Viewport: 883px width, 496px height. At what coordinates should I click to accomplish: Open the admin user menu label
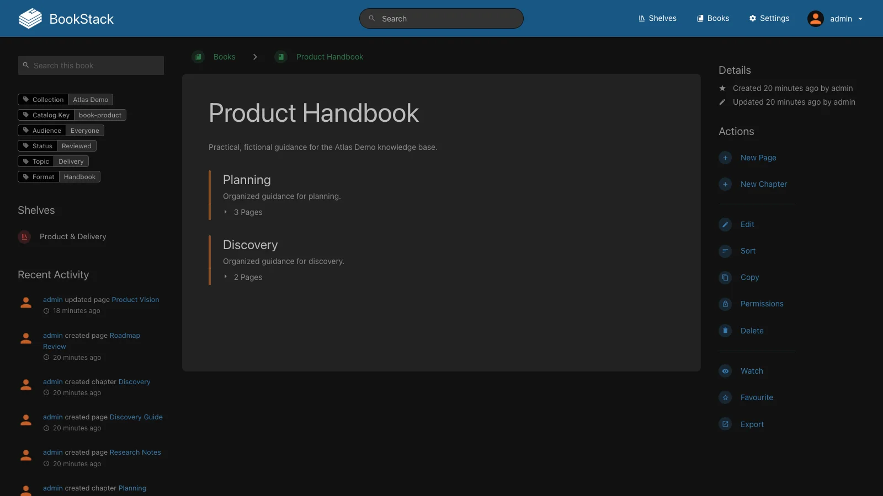point(841,19)
